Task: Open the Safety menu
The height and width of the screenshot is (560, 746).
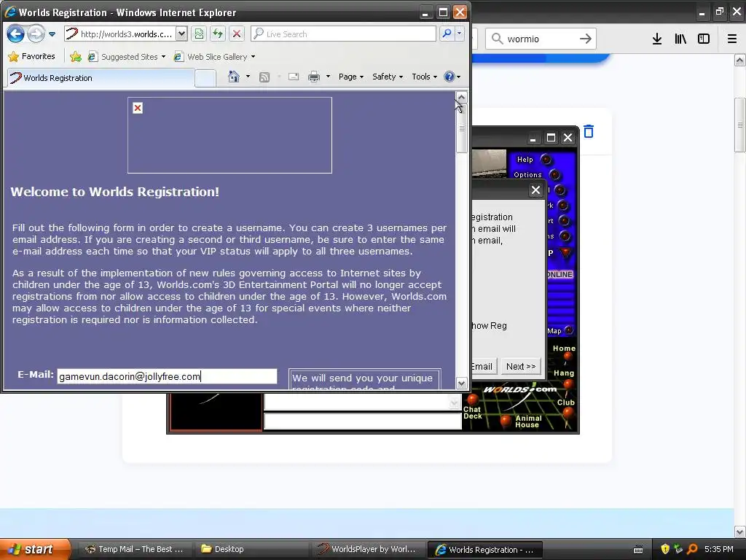Action: coord(388,77)
